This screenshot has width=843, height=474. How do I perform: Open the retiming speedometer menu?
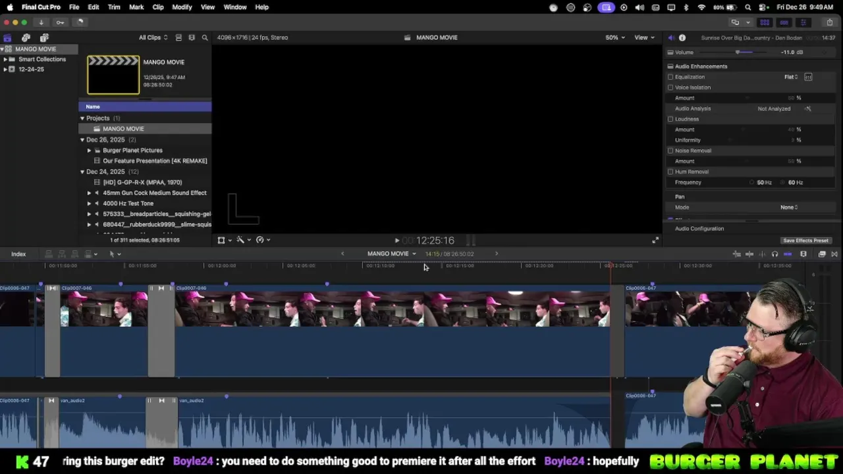click(x=263, y=240)
